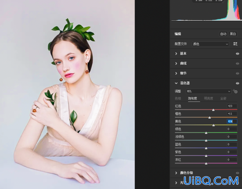Expand the 颜色分级 panel
This screenshot has width=242, height=189.
pyautogui.click(x=176, y=173)
